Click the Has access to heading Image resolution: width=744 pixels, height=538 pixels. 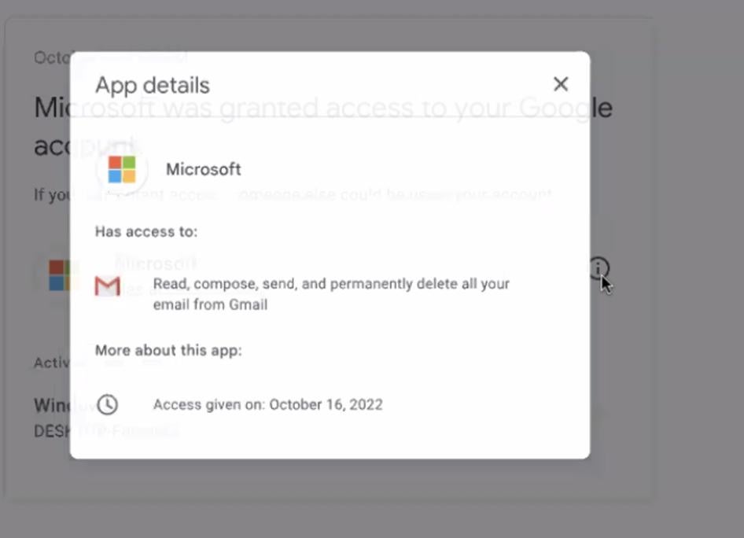tap(146, 231)
